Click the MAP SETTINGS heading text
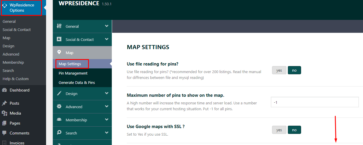363x145 pixels. pos(148,47)
